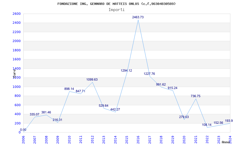The width and height of the screenshot is (233, 145).
Task: Click the 2017 x-axis year label
Action: click(x=150, y=139)
